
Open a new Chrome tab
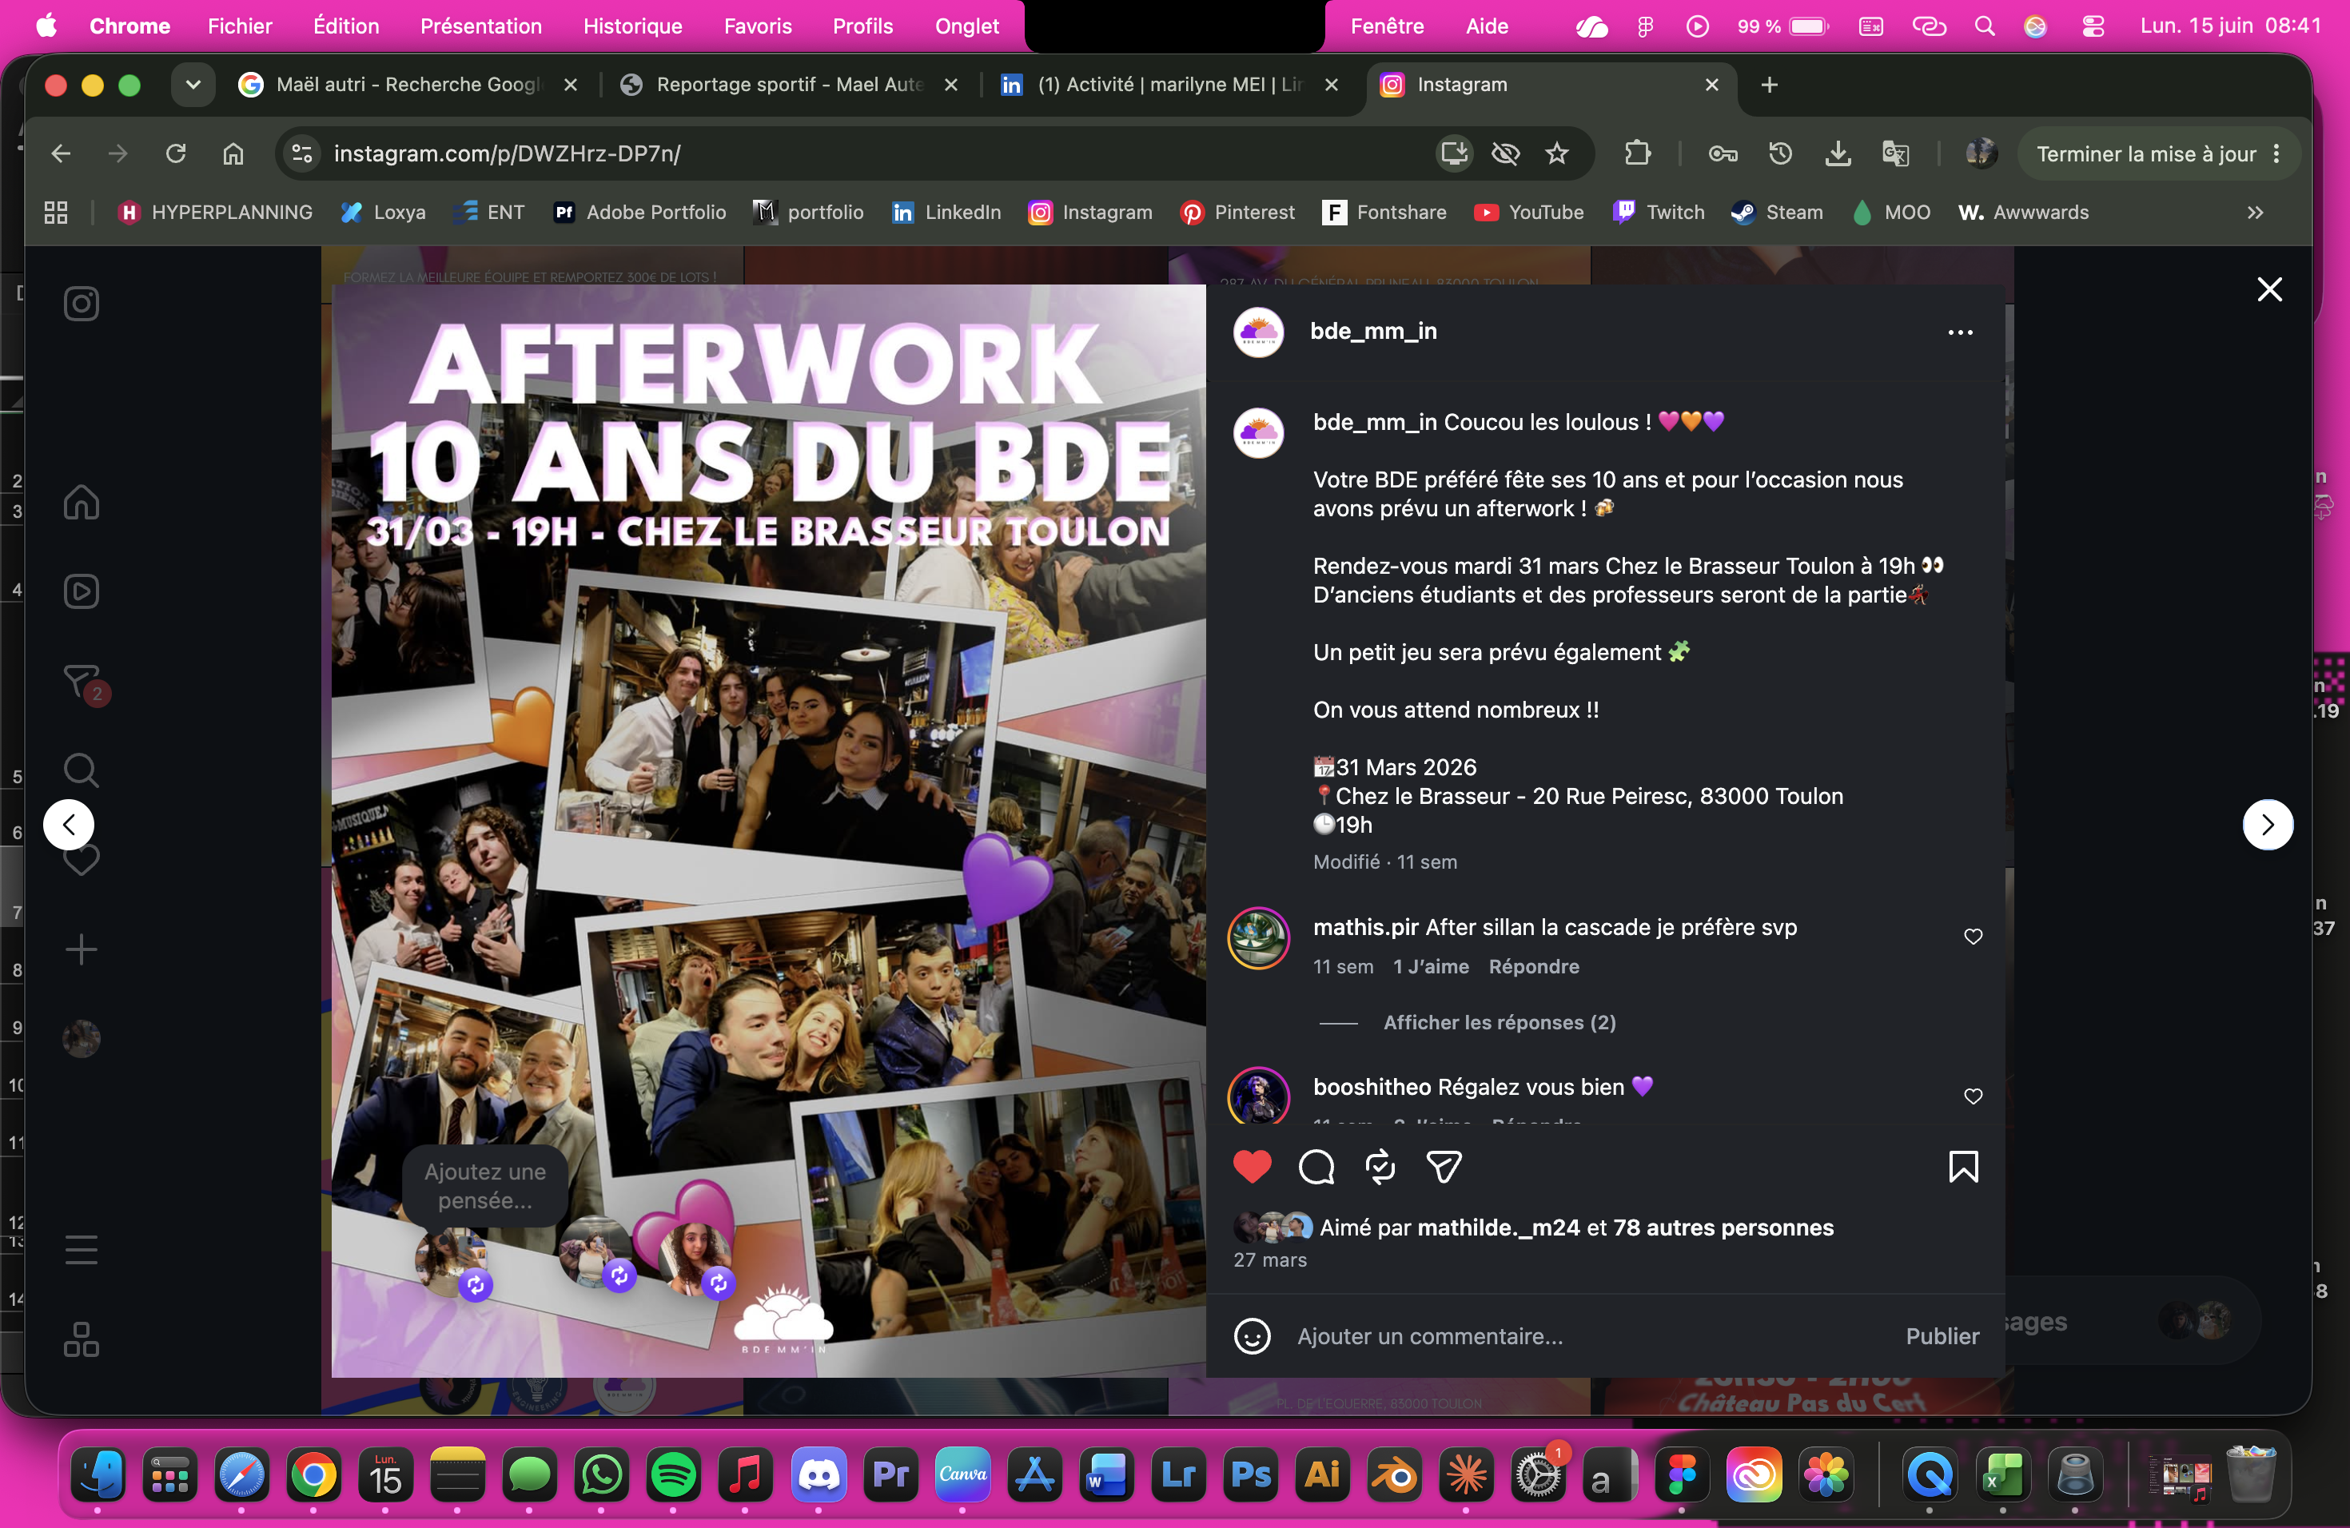coord(1768,85)
